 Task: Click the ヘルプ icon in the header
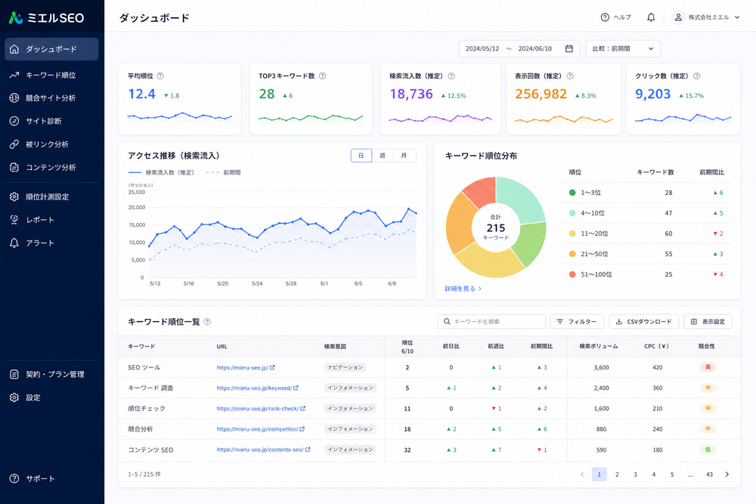point(605,17)
